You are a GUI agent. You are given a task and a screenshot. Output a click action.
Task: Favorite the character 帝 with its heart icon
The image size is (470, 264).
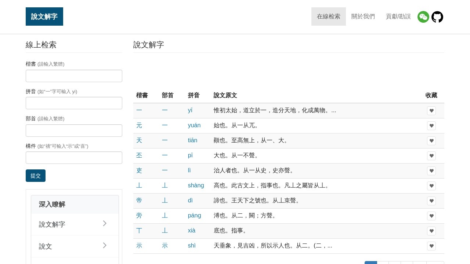click(431, 201)
